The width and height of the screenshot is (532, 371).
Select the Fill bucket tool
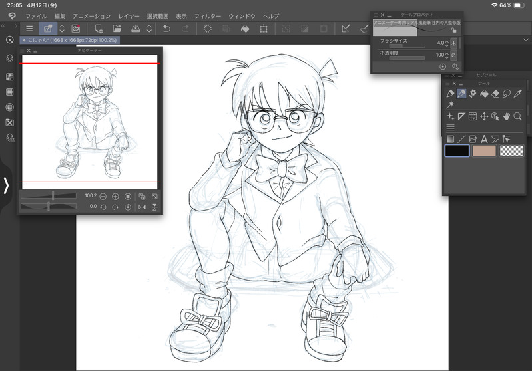tap(484, 94)
